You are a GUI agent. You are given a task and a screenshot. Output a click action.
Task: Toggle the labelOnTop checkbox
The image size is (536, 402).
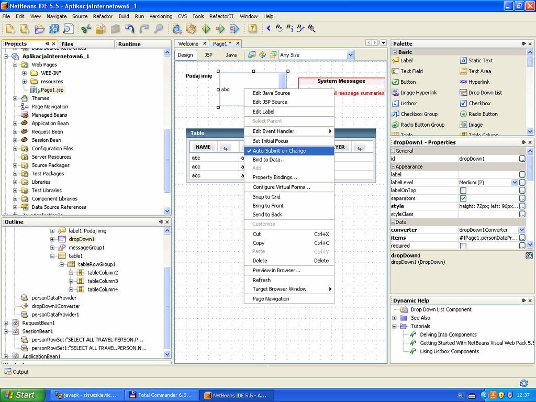463,191
